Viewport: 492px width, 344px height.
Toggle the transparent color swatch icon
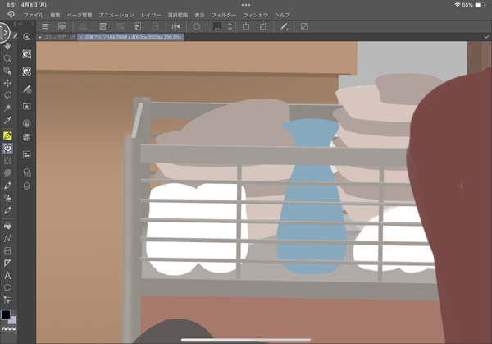click(x=304, y=27)
